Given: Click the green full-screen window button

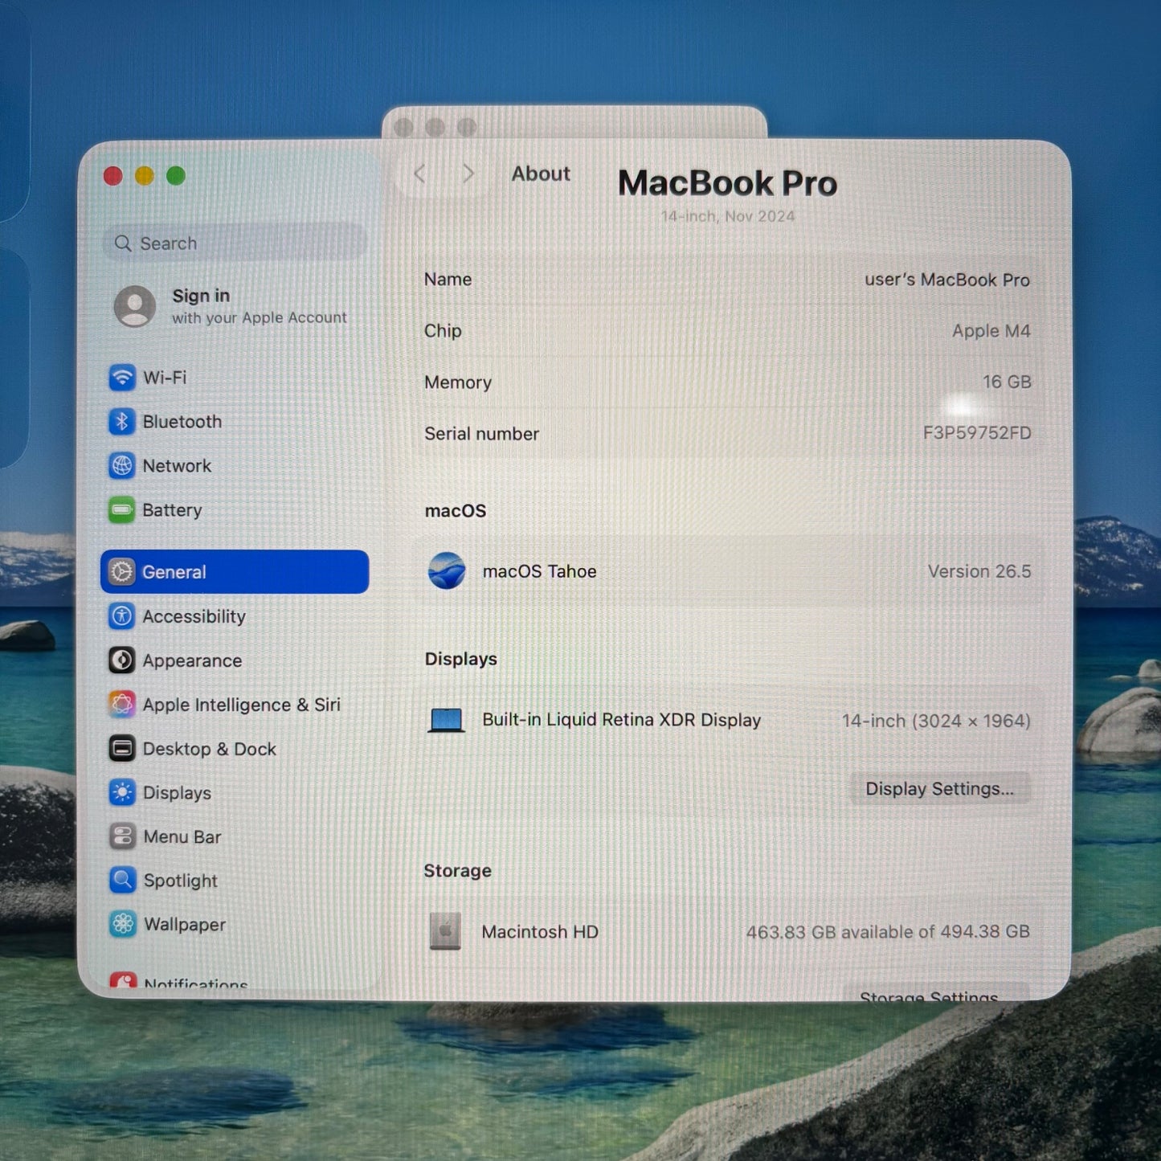Looking at the screenshot, I should (176, 176).
